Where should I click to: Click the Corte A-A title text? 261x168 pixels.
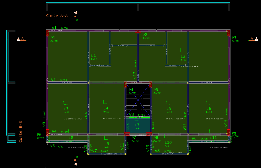click(x=57, y=16)
